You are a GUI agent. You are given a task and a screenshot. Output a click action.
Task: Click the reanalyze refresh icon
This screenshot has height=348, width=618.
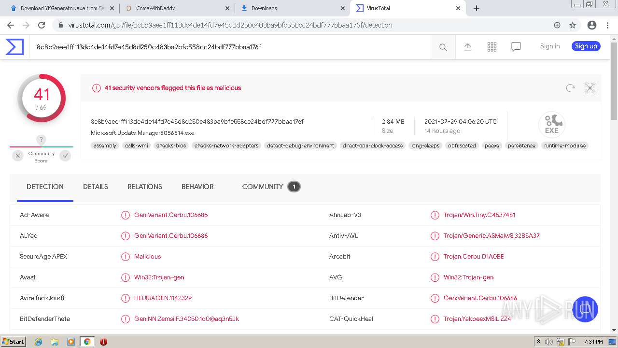coord(571,88)
